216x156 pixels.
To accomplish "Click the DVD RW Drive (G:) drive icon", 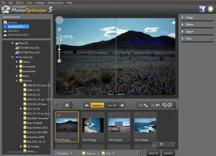I will [17, 52].
